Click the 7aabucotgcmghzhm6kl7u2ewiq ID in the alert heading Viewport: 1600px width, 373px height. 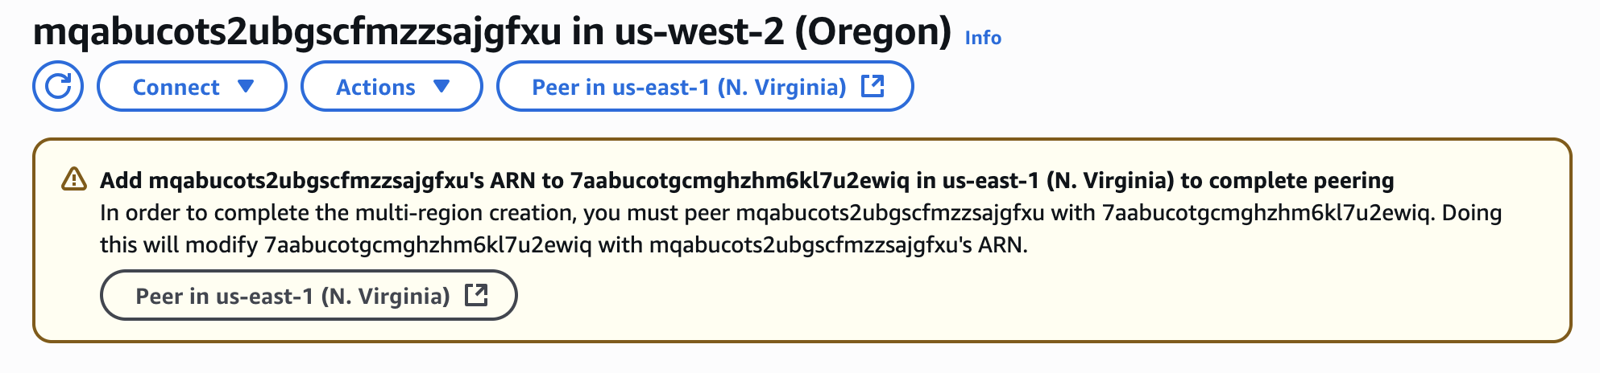point(740,180)
